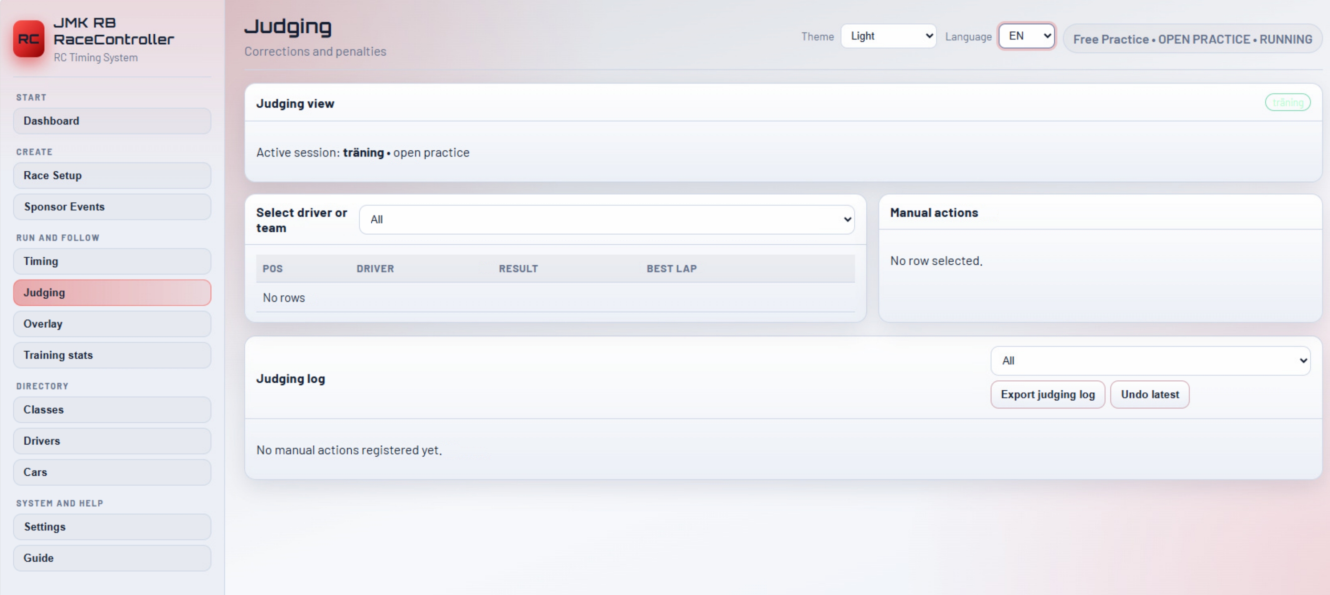Select the Overlay sidebar item
The width and height of the screenshot is (1330, 595).
pyautogui.click(x=112, y=324)
